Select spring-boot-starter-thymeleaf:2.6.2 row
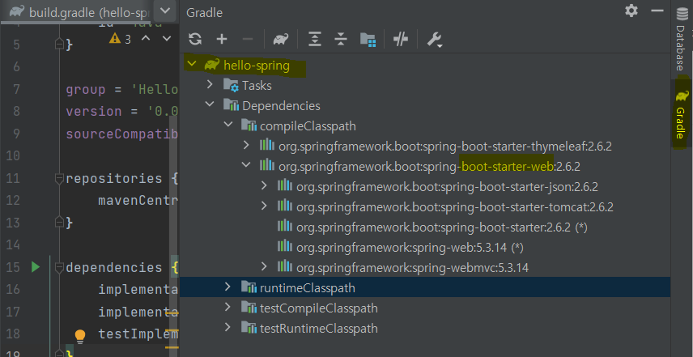 (x=425, y=146)
